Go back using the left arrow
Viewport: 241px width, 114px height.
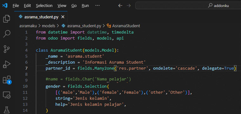(120, 6)
